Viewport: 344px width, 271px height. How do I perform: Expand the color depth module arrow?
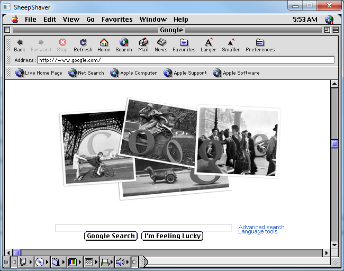(x=80, y=262)
